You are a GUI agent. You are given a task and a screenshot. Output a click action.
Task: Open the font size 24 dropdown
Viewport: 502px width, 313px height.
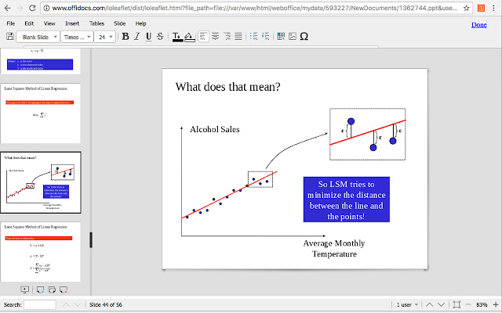[104, 37]
